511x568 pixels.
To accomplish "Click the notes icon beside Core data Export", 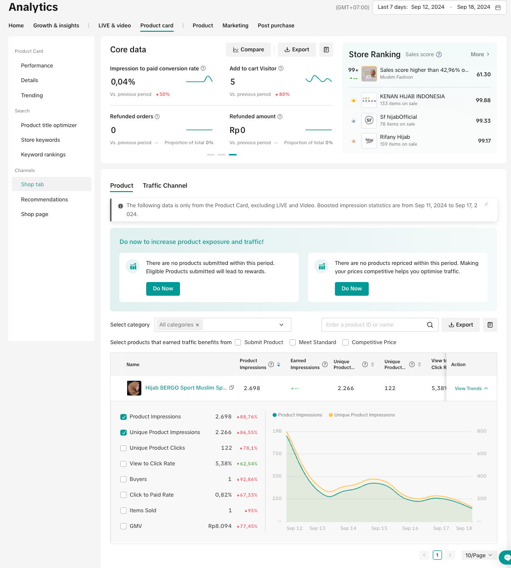I will [x=326, y=49].
